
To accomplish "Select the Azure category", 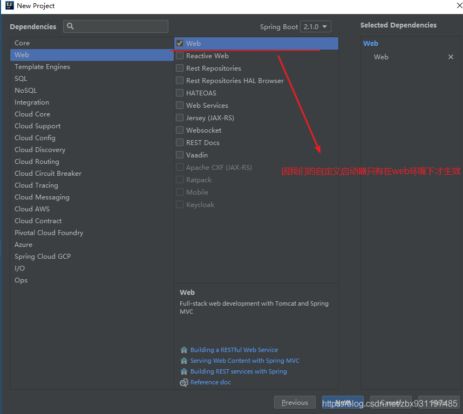I will [x=92, y=244].
